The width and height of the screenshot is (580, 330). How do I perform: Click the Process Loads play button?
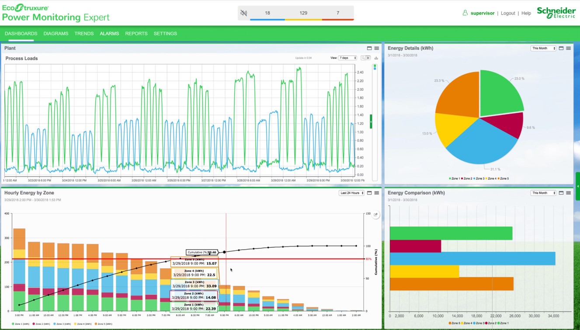(368, 58)
